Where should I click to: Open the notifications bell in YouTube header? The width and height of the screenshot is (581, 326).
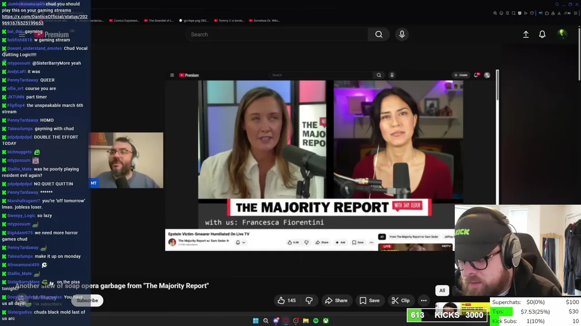[542, 34]
